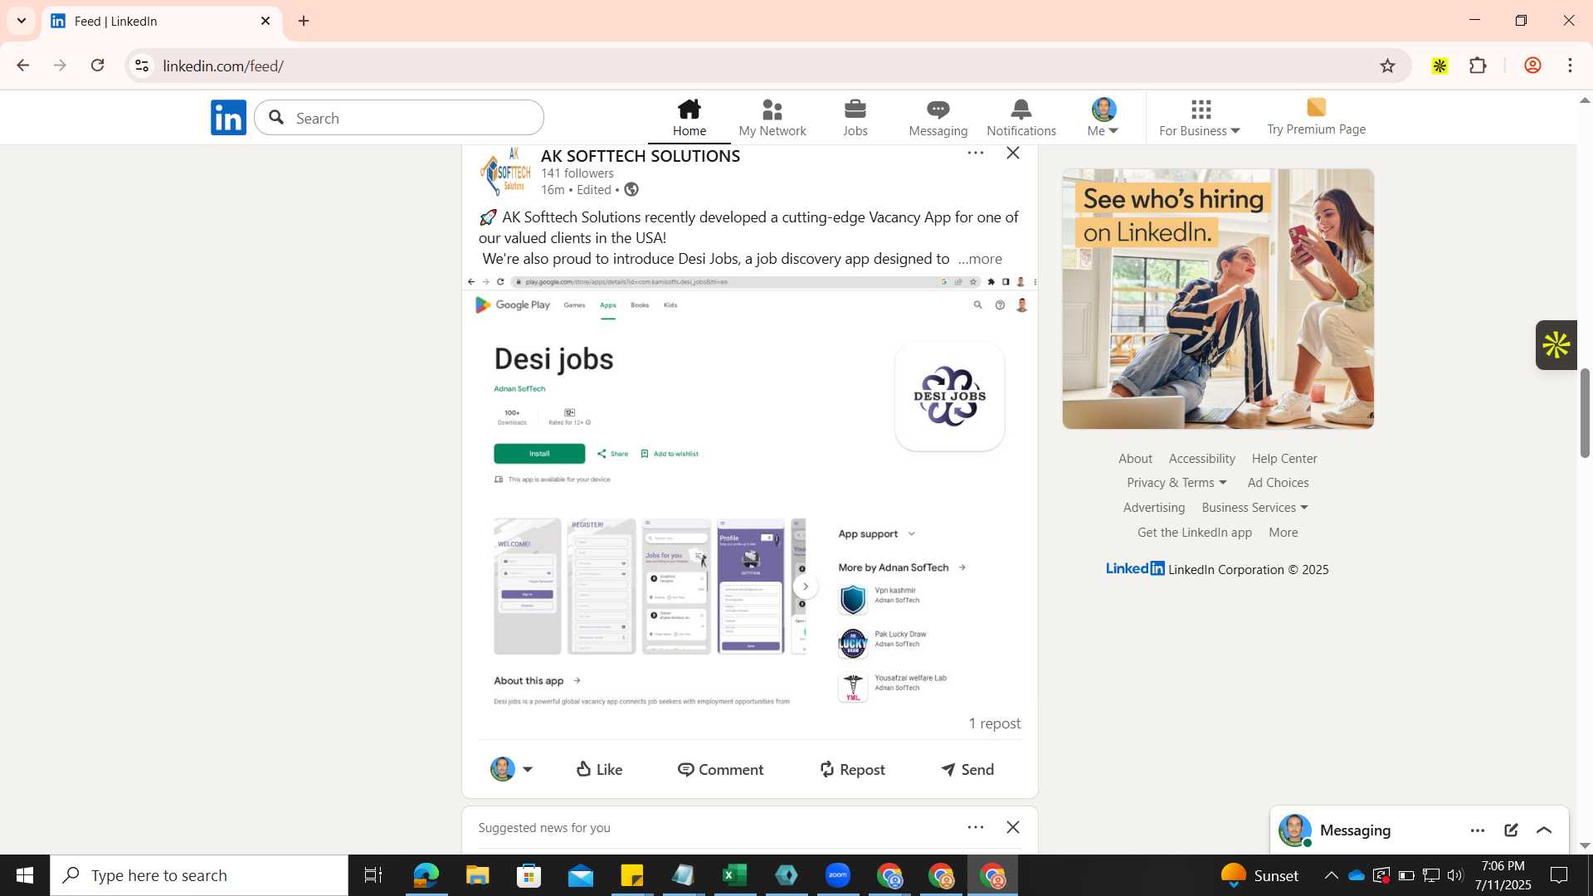Image resolution: width=1593 pixels, height=896 pixels.
Task: Expand Privacy & Terms dropdown
Action: click(1176, 483)
